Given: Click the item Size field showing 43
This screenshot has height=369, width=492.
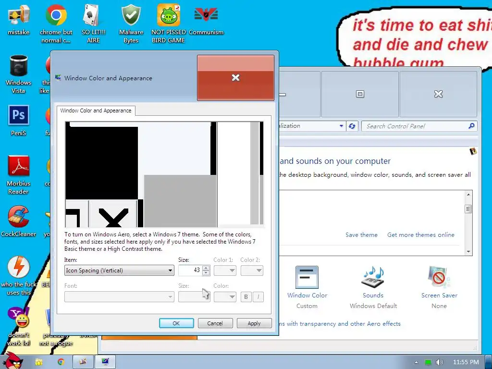Looking at the screenshot, I should (x=190, y=271).
